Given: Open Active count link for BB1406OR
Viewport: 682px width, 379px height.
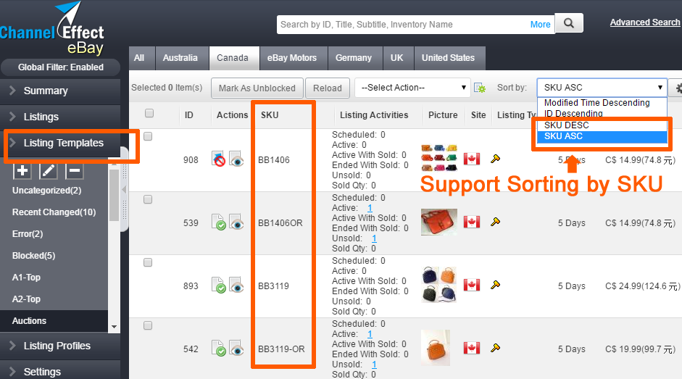Looking at the screenshot, I should 370,207.
